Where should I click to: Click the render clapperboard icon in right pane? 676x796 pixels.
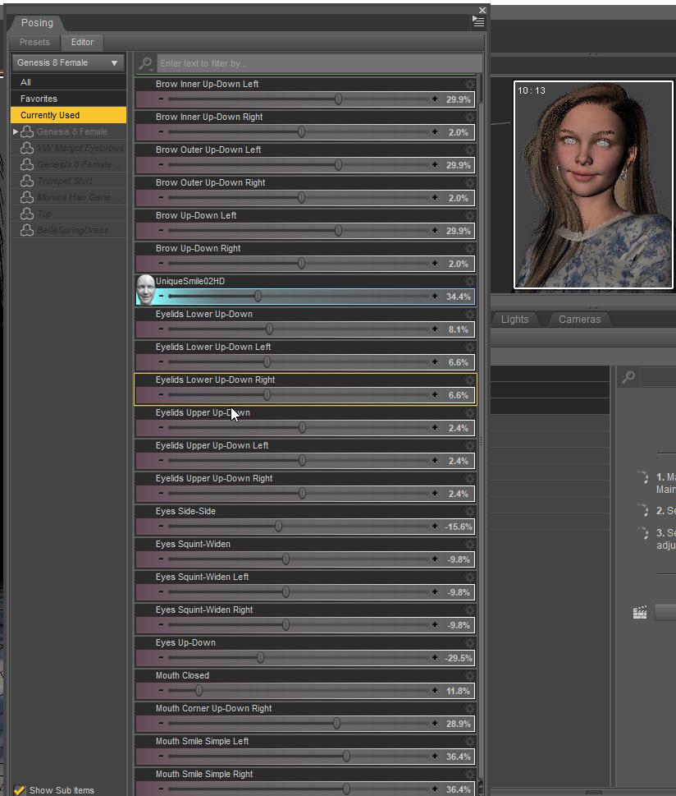[x=640, y=612]
